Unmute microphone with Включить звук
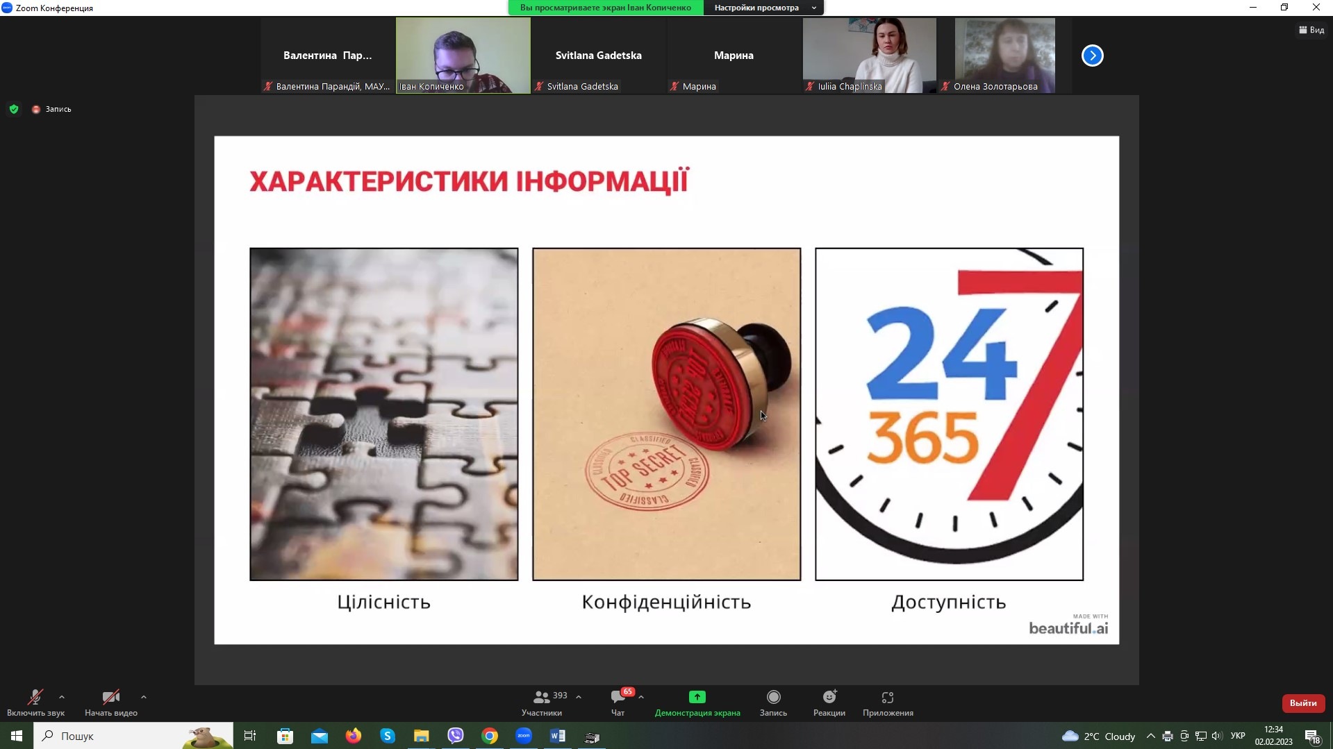Image resolution: width=1333 pixels, height=749 pixels. pyautogui.click(x=35, y=702)
